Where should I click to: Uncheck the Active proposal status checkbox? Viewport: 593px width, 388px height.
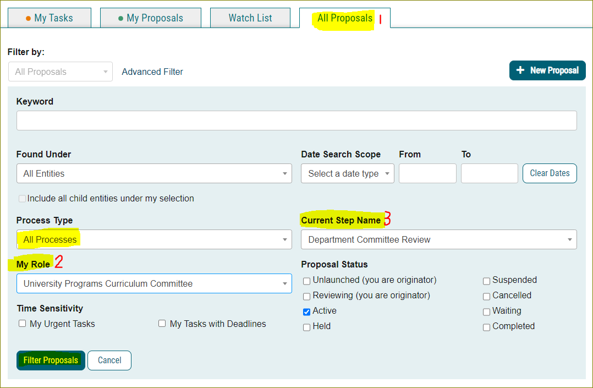(x=306, y=312)
